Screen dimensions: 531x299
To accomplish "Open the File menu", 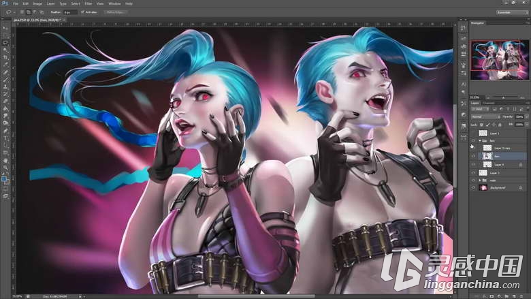I will tap(16, 3).
